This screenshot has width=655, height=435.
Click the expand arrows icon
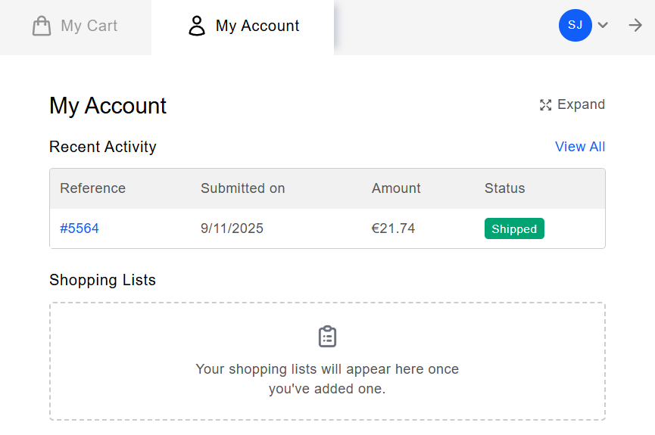point(545,105)
